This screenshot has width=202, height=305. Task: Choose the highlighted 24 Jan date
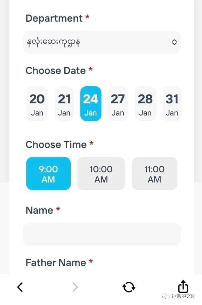tap(91, 104)
